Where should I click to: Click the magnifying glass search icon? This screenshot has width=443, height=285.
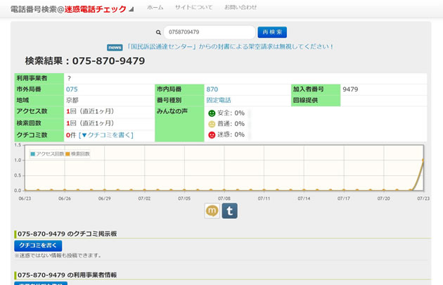point(159,32)
